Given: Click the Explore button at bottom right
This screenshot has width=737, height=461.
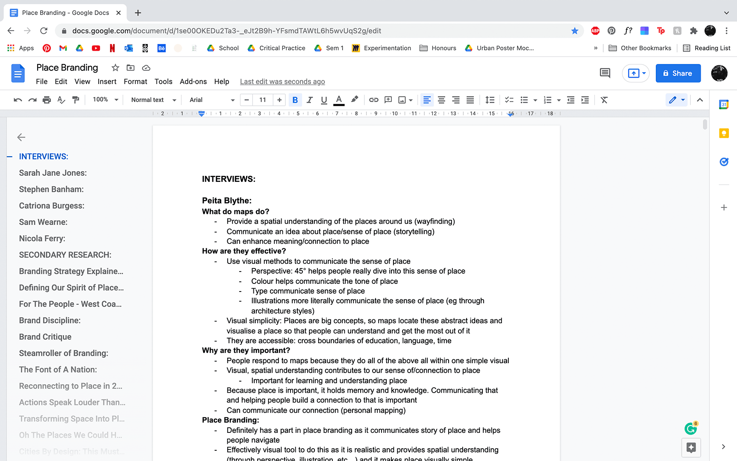Looking at the screenshot, I should (x=691, y=447).
